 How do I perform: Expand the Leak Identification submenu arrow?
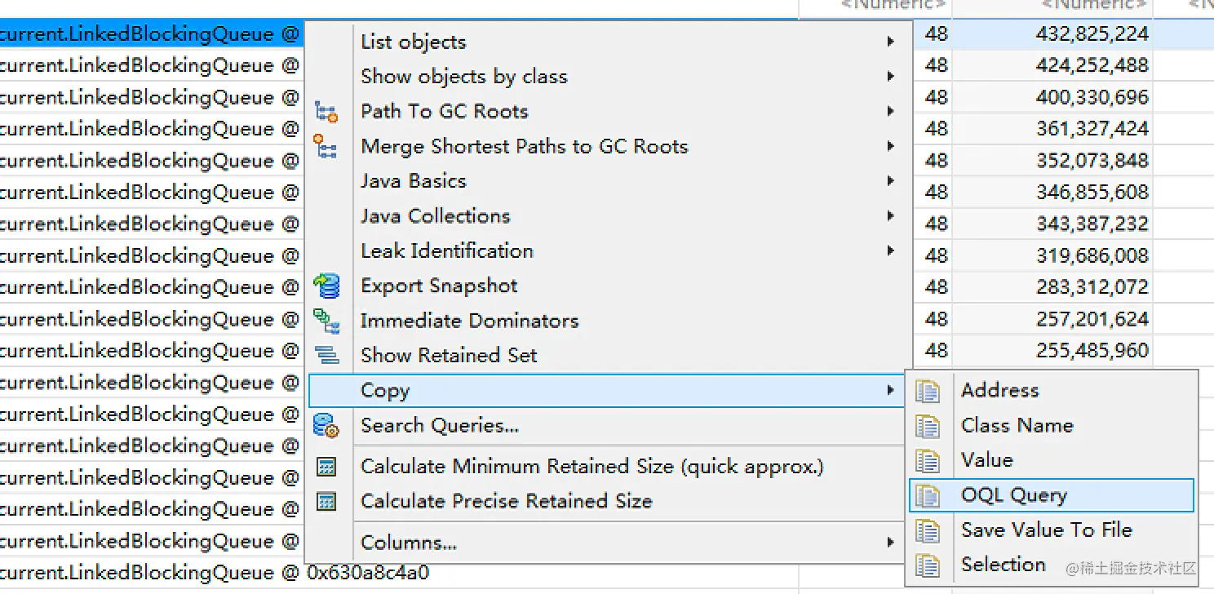pyautogui.click(x=891, y=251)
